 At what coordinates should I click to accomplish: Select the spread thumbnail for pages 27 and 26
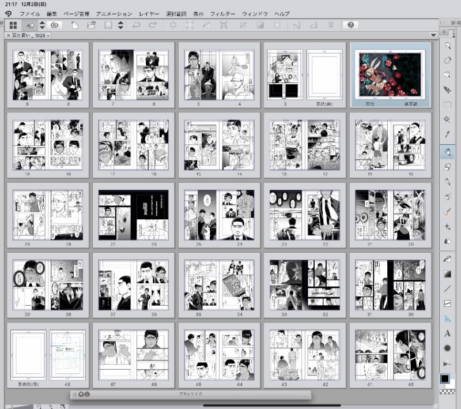point(134,215)
